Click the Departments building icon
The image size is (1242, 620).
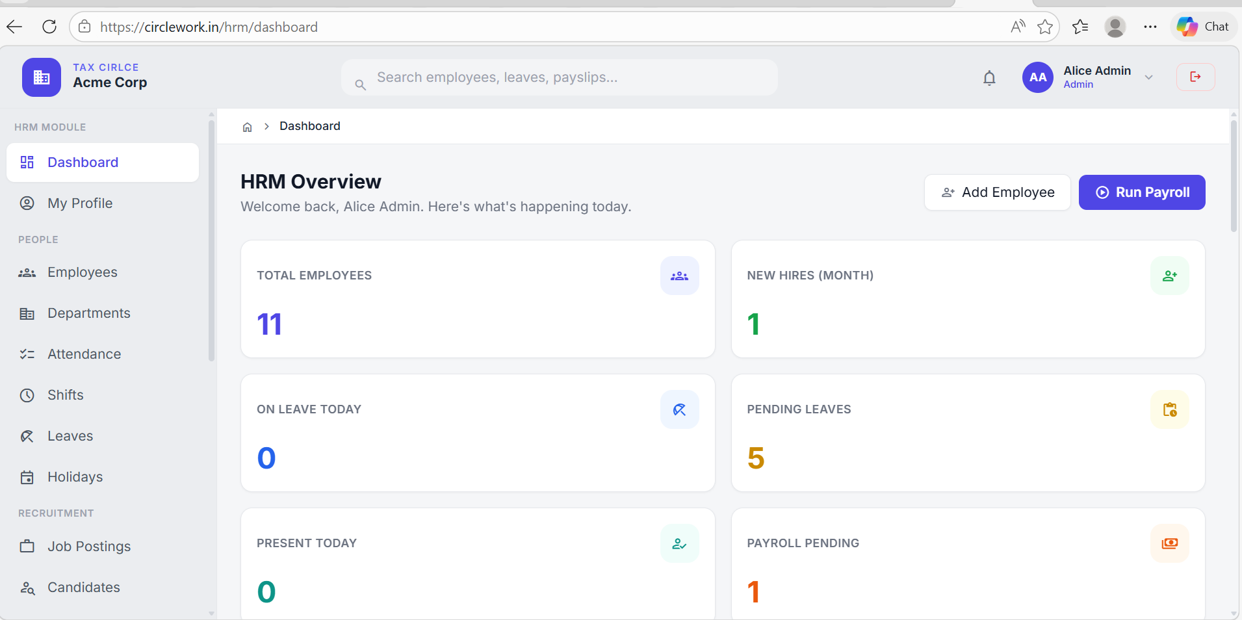pyautogui.click(x=27, y=313)
